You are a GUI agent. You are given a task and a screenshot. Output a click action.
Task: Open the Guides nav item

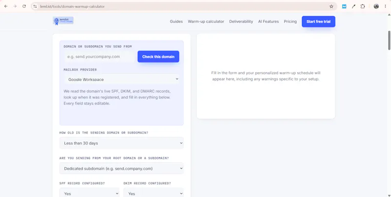[176, 21]
